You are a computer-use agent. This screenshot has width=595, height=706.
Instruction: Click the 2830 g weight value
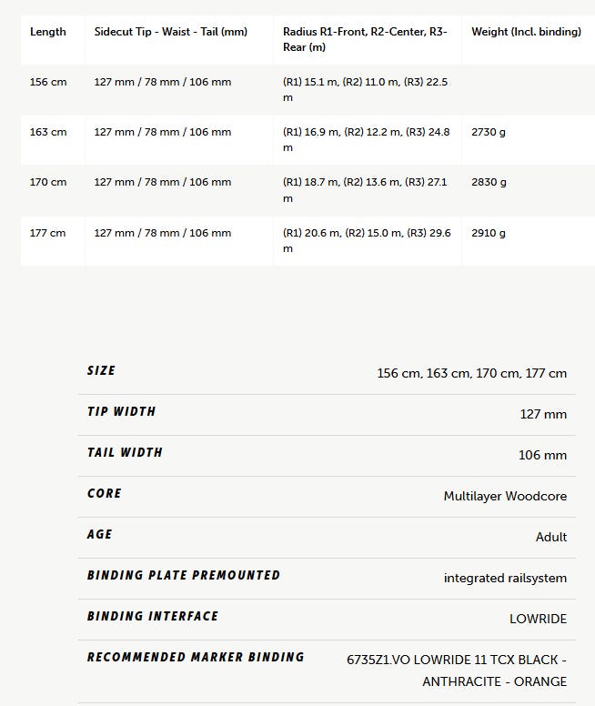coord(489,182)
